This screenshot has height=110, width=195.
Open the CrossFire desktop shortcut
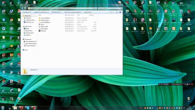click(135, 3)
